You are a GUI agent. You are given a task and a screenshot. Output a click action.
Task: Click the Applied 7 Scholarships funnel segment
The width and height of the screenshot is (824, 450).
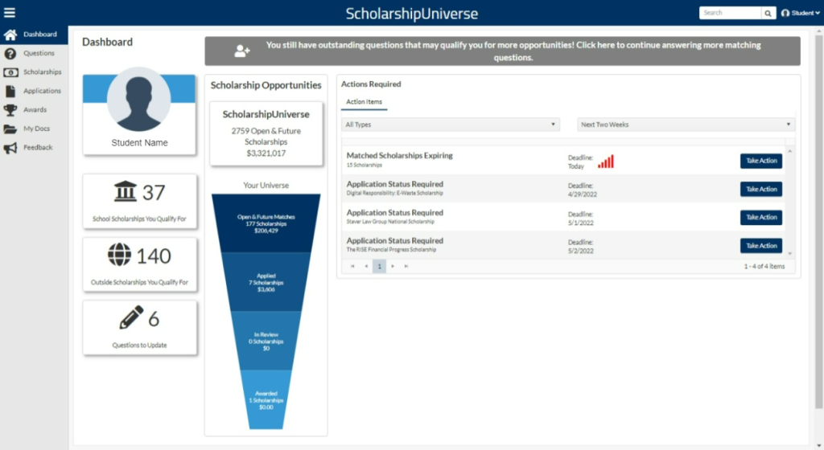(x=266, y=282)
